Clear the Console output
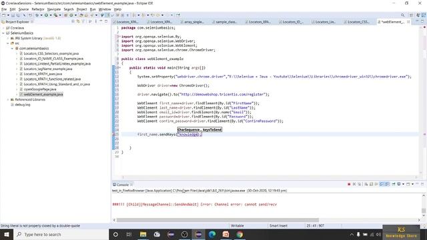 pos(366,184)
